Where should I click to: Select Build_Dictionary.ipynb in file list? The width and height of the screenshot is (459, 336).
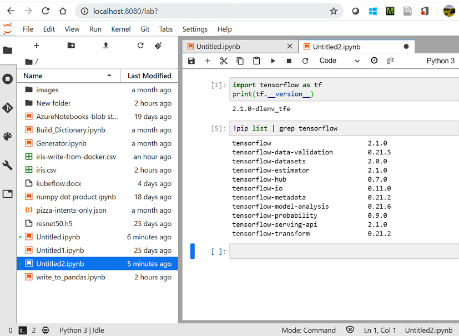[98, 130]
